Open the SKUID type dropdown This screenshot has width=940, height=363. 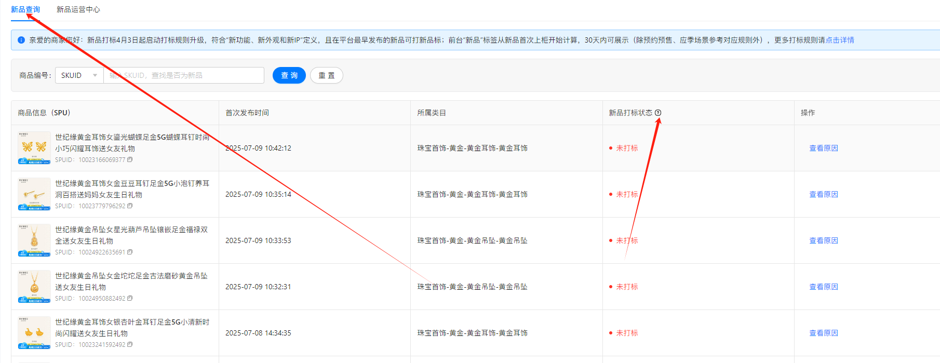79,75
